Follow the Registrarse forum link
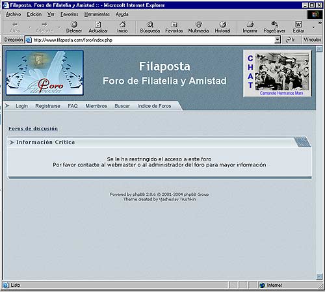Image resolution: width=325 pixels, height=292 pixels. [x=47, y=106]
